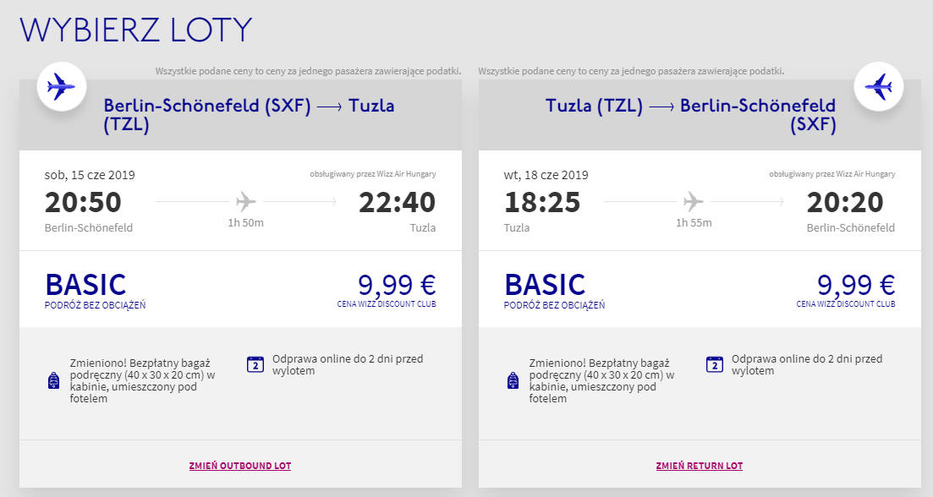Open ZMIEŃ OUTBOUND LOT
933x497 pixels.
[240, 465]
